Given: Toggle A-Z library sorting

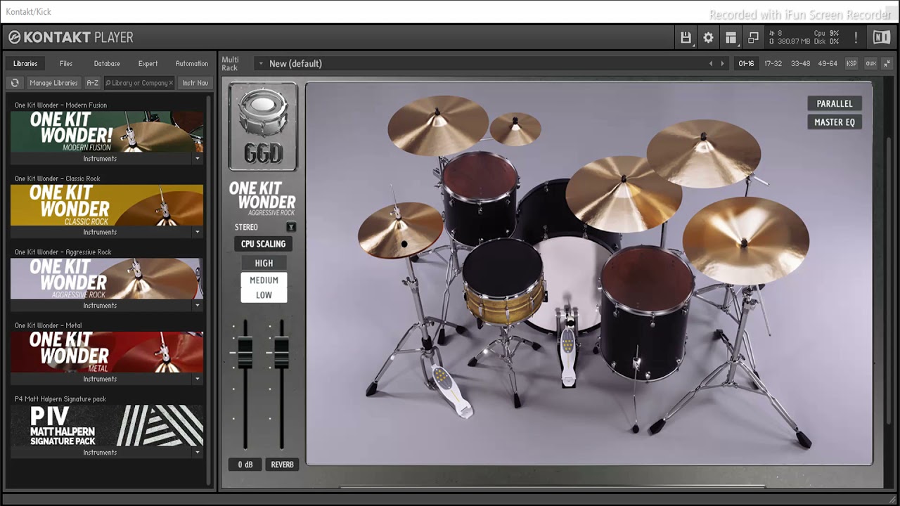Looking at the screenshot, I should (92, 83).
